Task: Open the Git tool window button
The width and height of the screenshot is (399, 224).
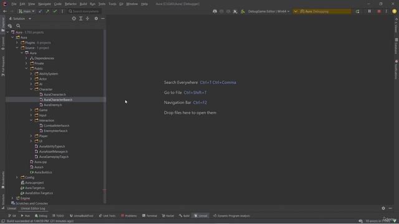Action: click(x=12, y=216)
